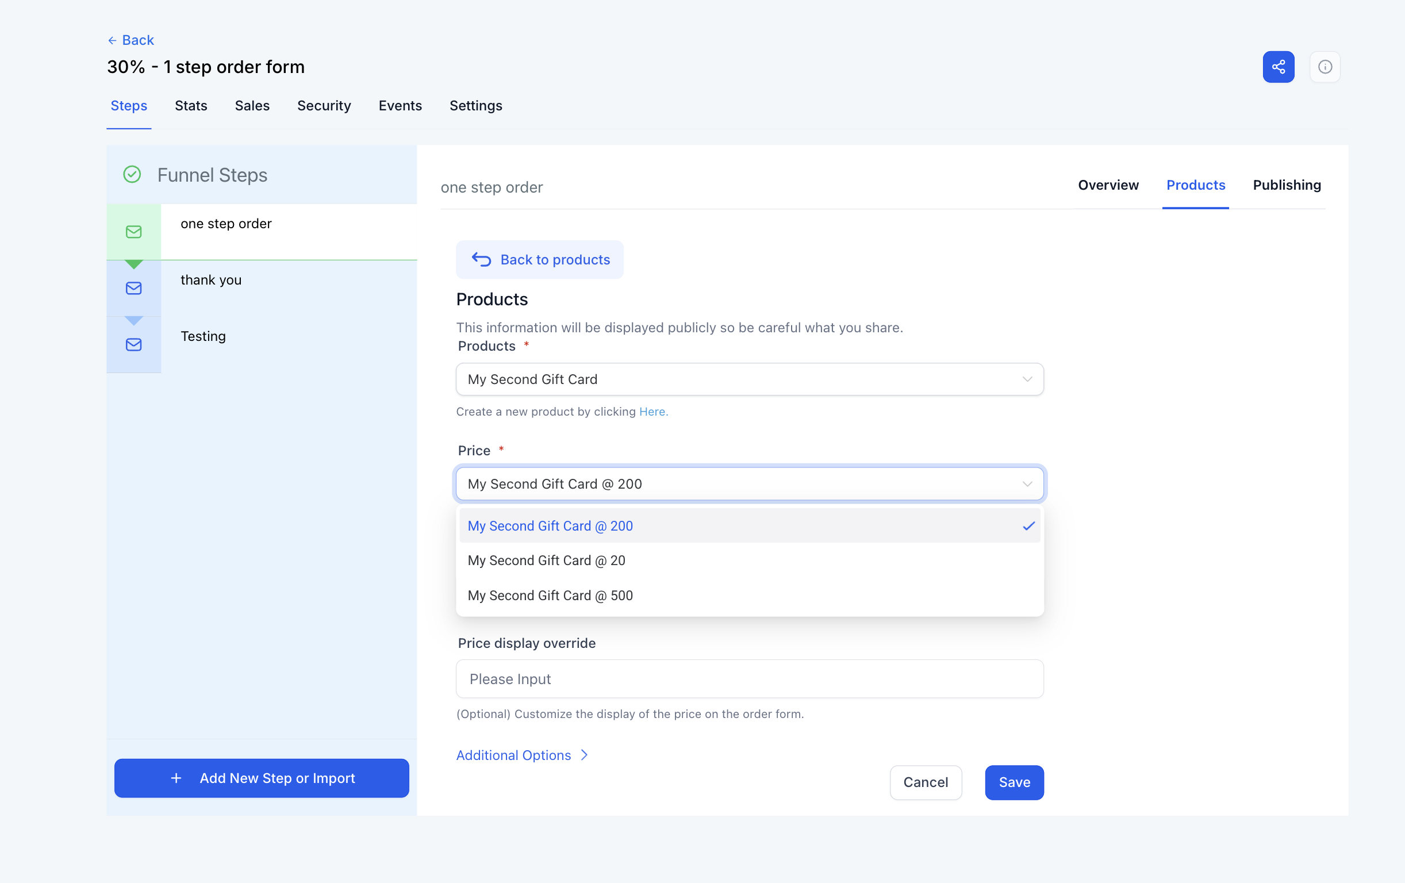Viewport: 1405px width, 883px height.
Task: Click the Here link to create product
Action: coord(652,412)
